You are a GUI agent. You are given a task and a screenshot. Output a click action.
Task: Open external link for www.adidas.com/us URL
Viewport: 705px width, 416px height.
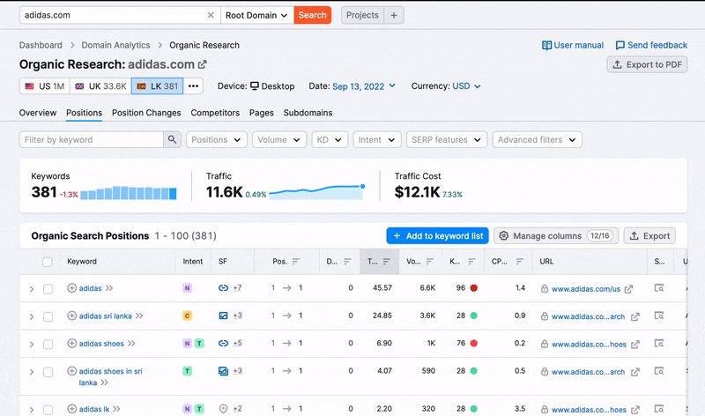(628, 289)
